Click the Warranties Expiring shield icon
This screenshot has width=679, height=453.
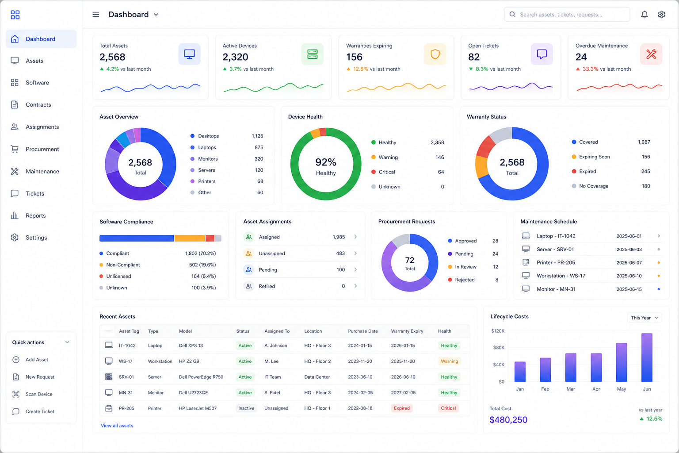click(x=435, y=54)
